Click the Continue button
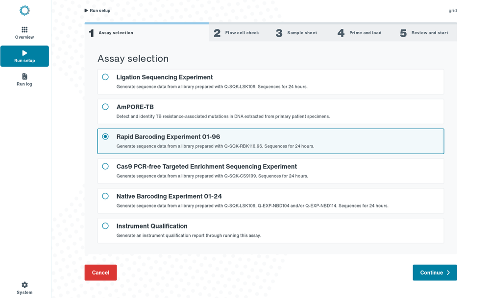 [x=435, y=273]
